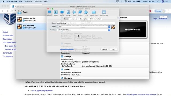
Task: Click the Paused profile button in browser
Action: click(160, 11)
